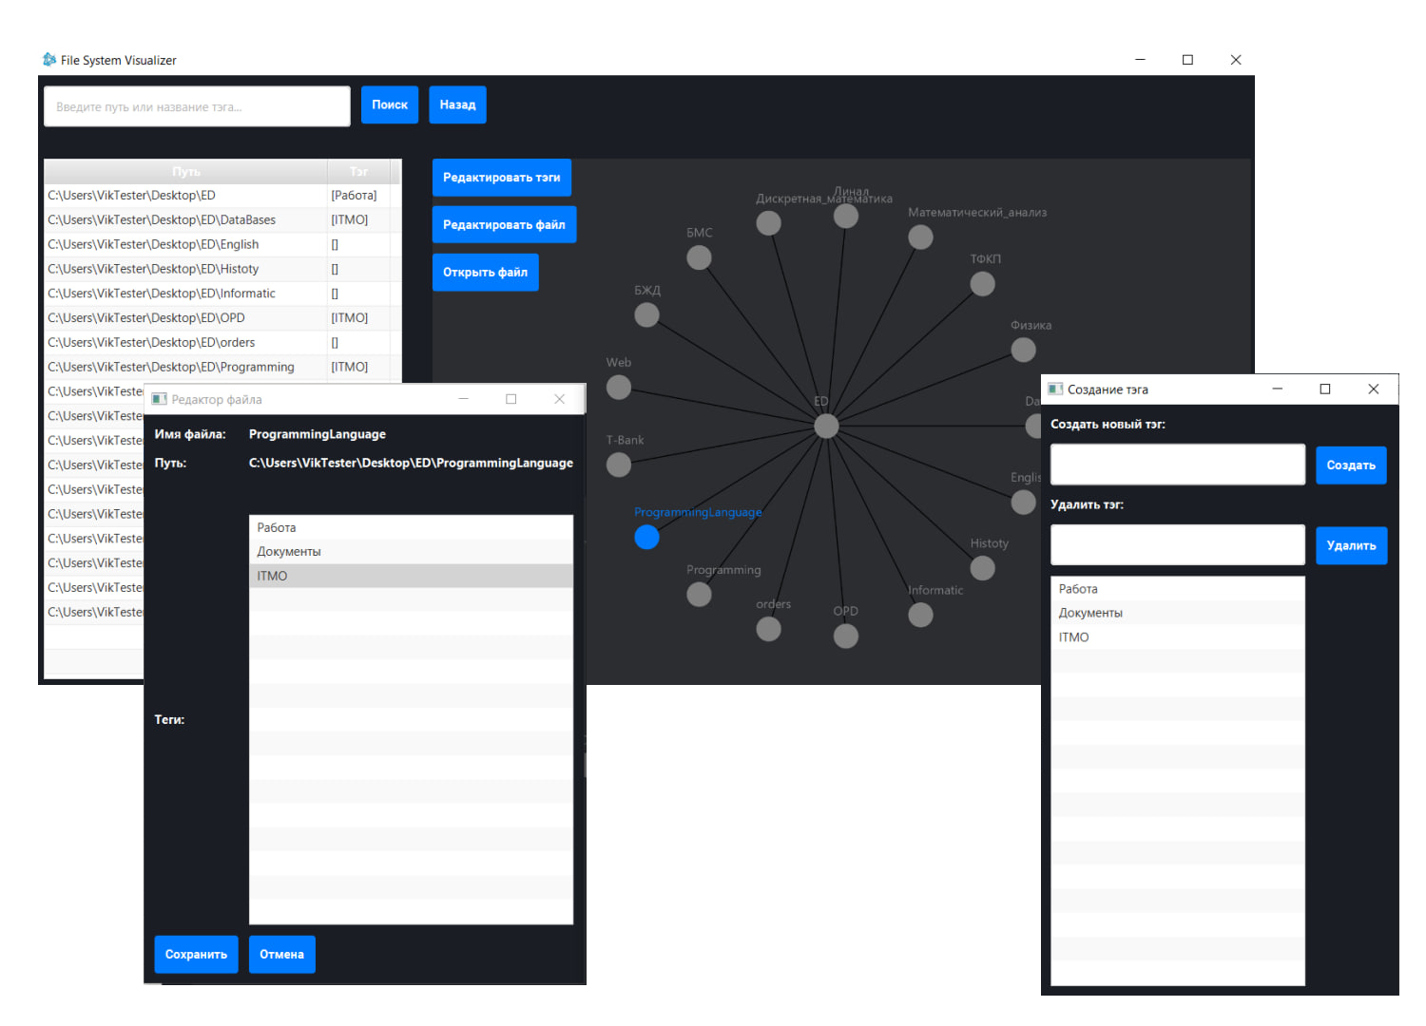Select ITMO in file editor tag list
Viewport: 1426px width, 1026px height.
[x=411, y=576]
